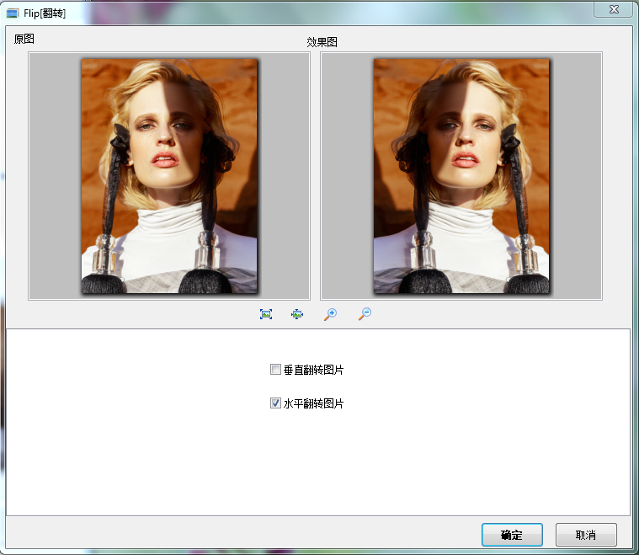The height and width of the screenshot is (555, 639).
Task: Uncheck the 水平翻转图片 checkbox
Action: point(275,403)
